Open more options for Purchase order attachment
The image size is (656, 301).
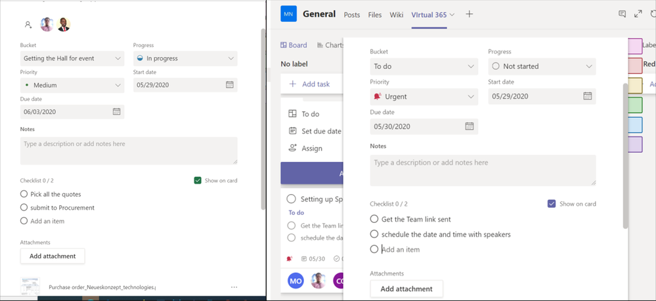click(234, 287)
